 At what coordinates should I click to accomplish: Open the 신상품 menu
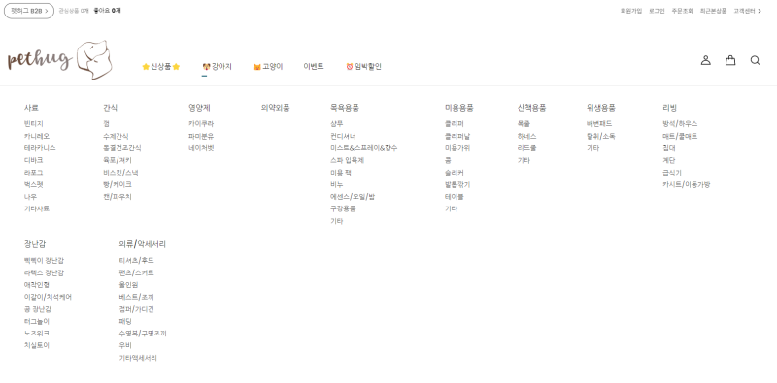[x=161, y=66]
